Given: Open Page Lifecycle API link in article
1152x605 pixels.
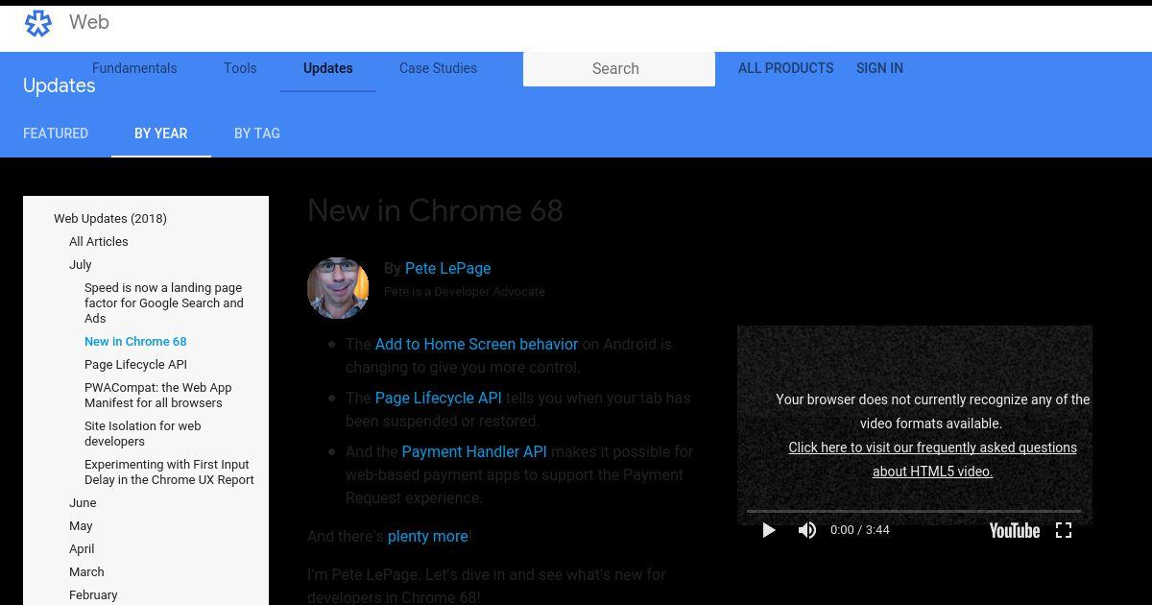Looking at the screenshot, I should (x=438, y=398).
